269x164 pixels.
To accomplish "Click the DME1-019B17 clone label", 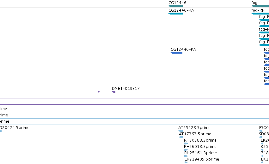I will tap(126, 89).
